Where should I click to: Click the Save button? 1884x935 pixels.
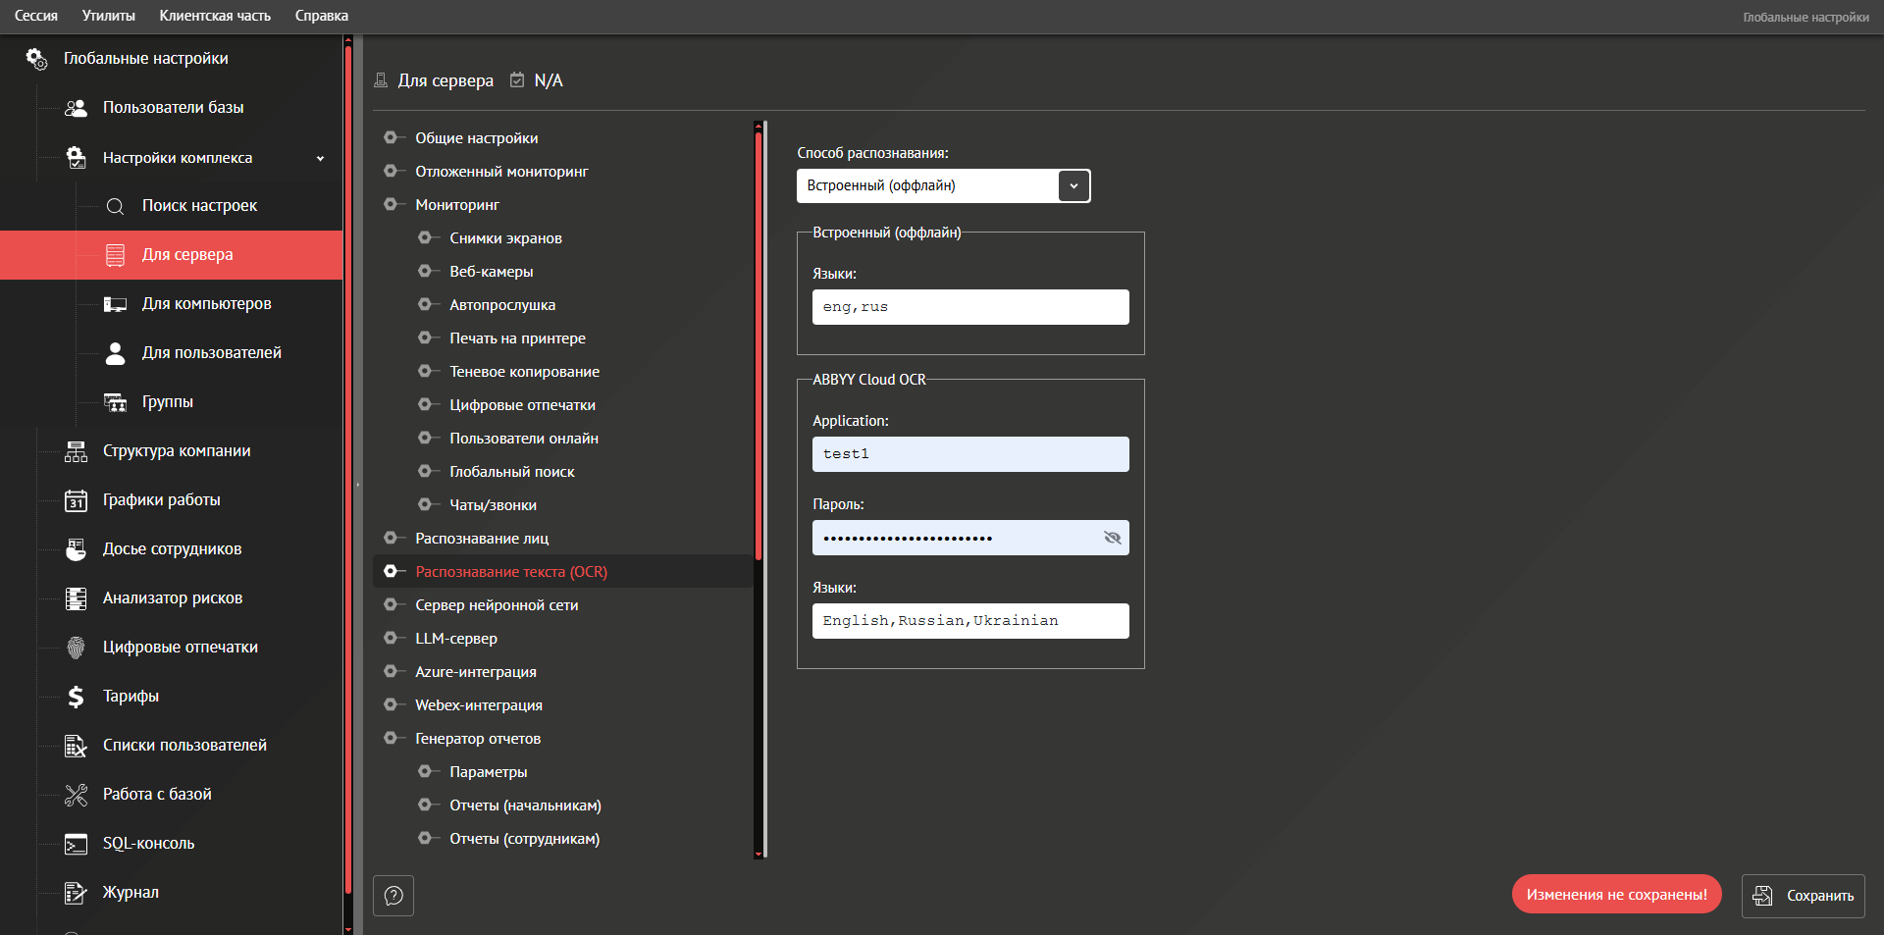tap(1803, 896)
